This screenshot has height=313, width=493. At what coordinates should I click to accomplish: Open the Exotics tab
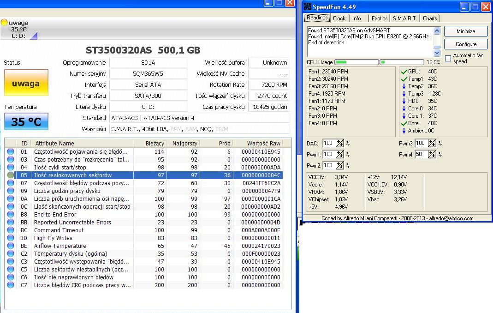pyautogui.click(x=379, y=18)
